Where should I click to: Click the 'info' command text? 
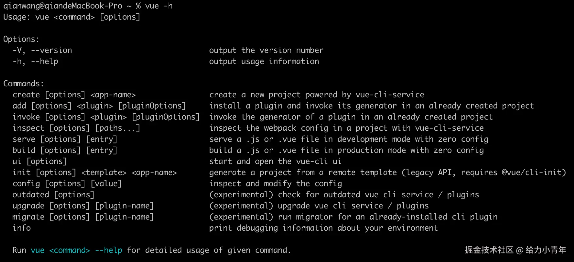click(x=22, y=228)
